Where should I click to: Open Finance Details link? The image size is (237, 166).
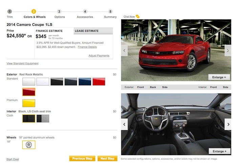[87, 47]
